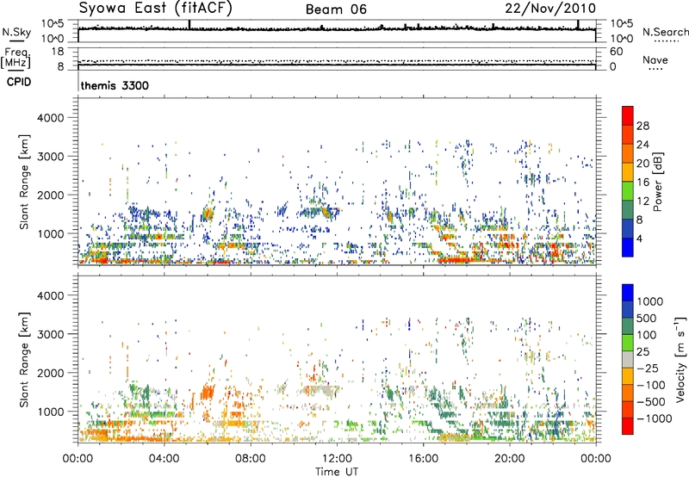The height and width of the screenshot is (477, 689).
Task: Click the light green 25–100 velocity swatch
Action: click(628, 343)
